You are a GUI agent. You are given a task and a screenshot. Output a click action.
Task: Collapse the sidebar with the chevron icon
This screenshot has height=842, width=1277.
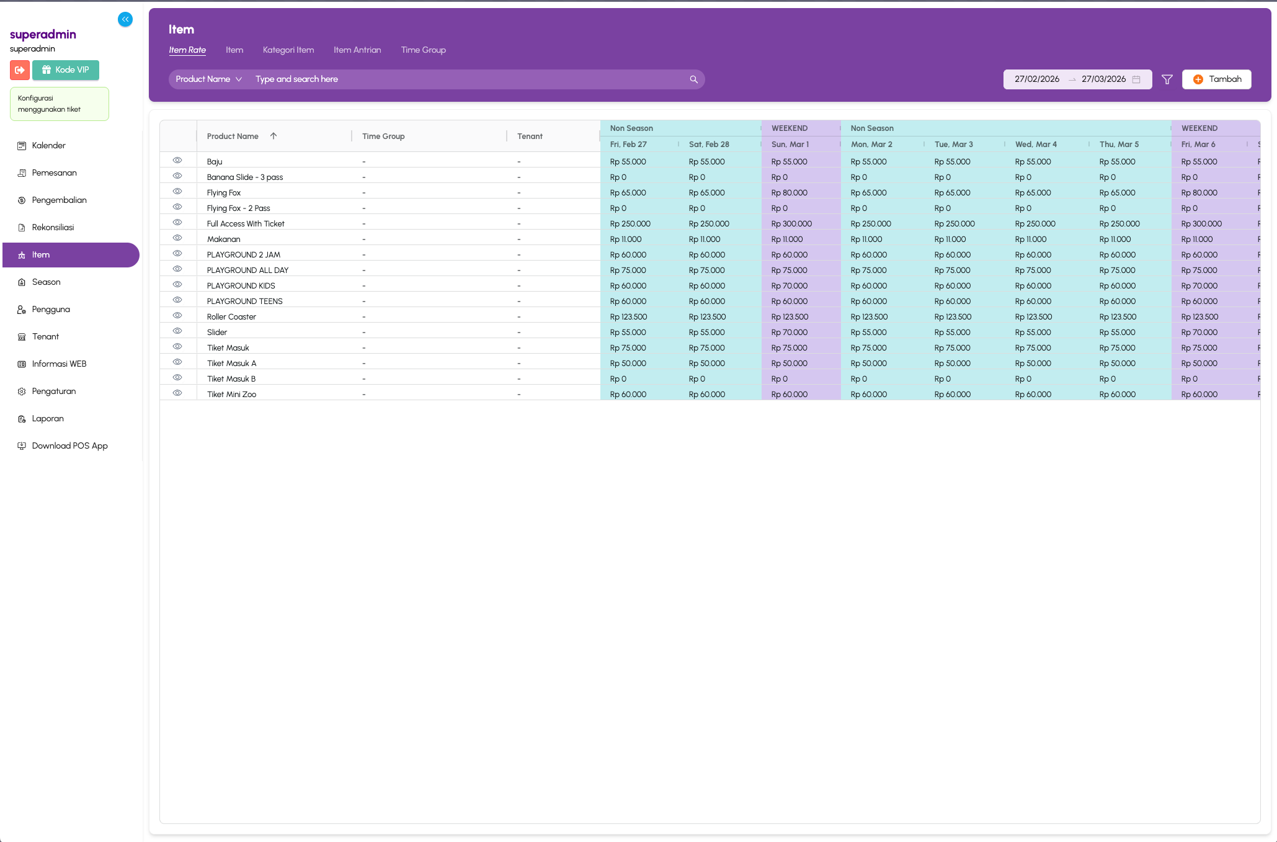(125, 19)
